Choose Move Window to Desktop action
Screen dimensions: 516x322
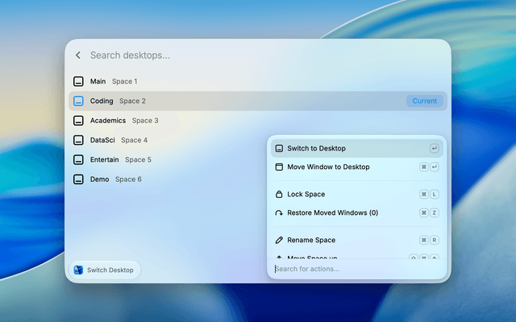tap(356, 167)
